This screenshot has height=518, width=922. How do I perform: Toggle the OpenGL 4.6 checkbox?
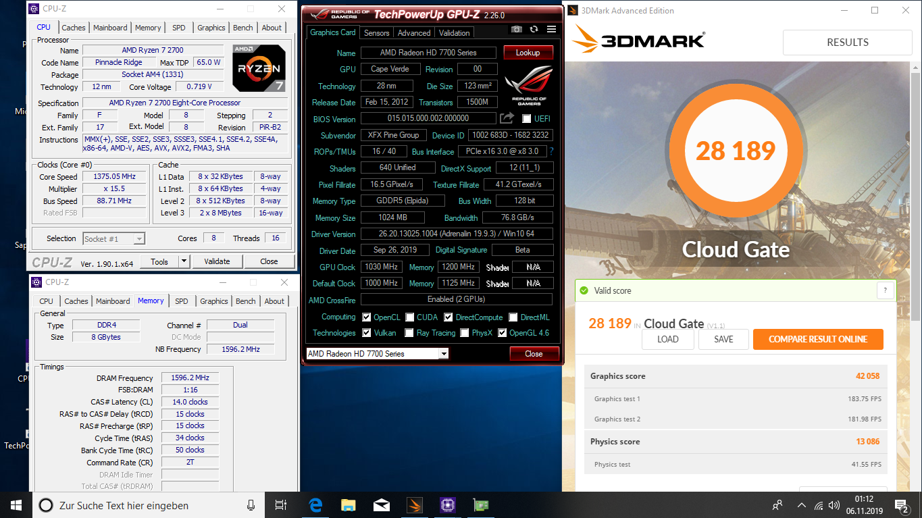503,333
